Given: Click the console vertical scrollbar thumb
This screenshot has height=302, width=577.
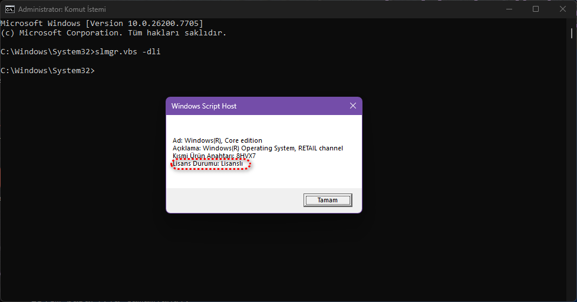Looking at the screenshot, I should pos(572,33).
